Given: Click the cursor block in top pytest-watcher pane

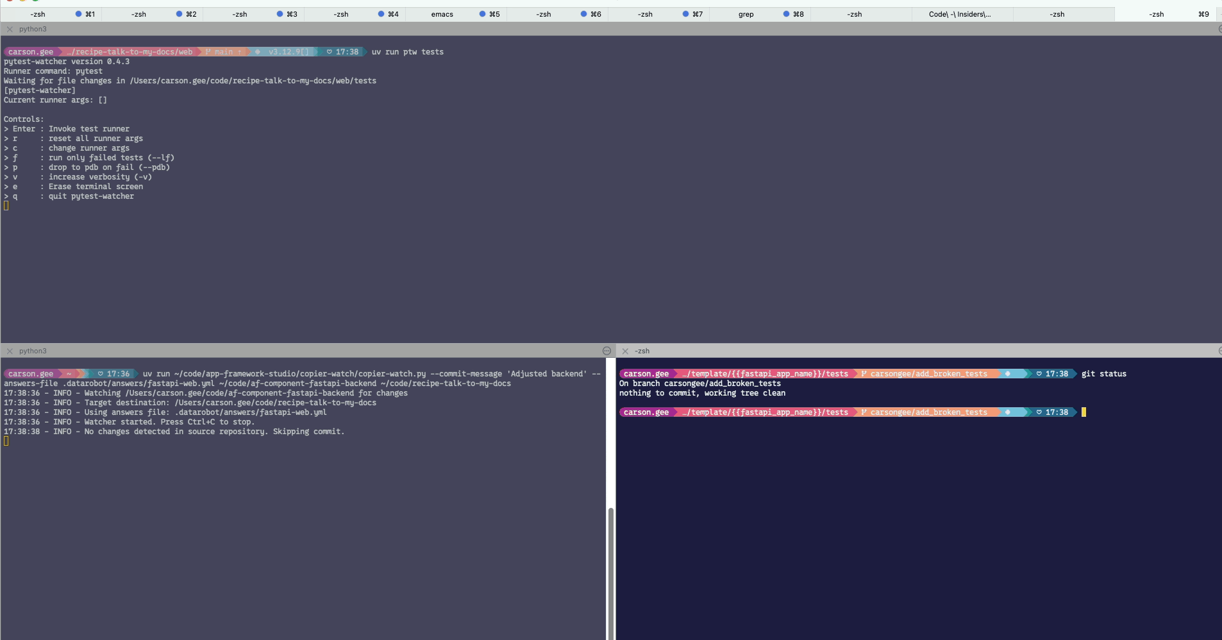Looking at the screenshot, I should click(6, 206).
